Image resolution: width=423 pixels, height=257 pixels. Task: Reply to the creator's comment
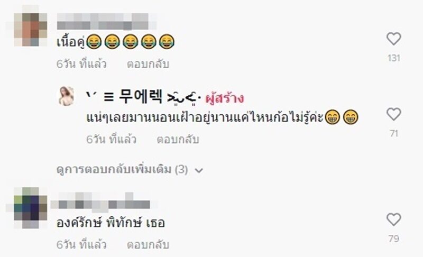[178, 140]
